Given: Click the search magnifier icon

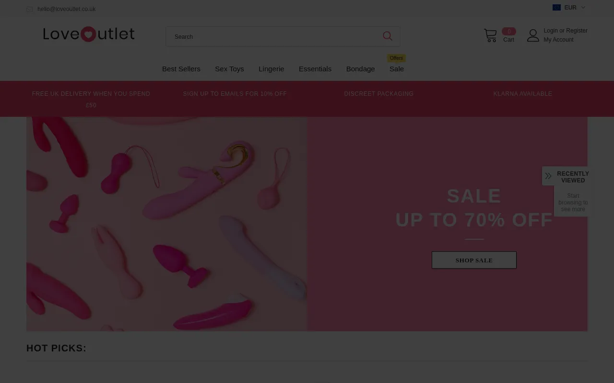Looking at the screenshot, I should coord(388,36).
